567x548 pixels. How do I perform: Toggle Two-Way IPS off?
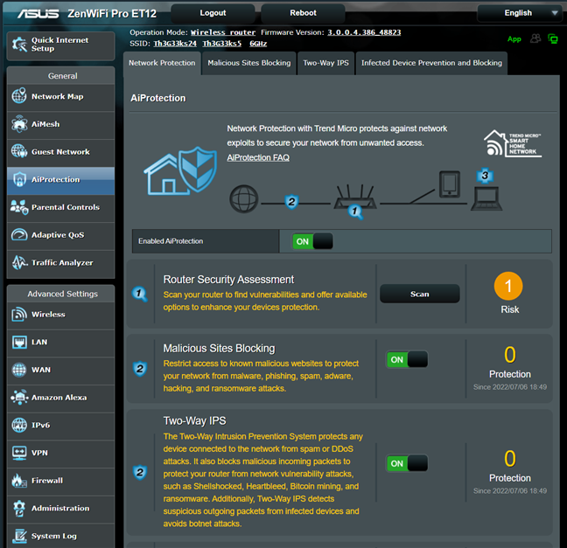point(407,463)
